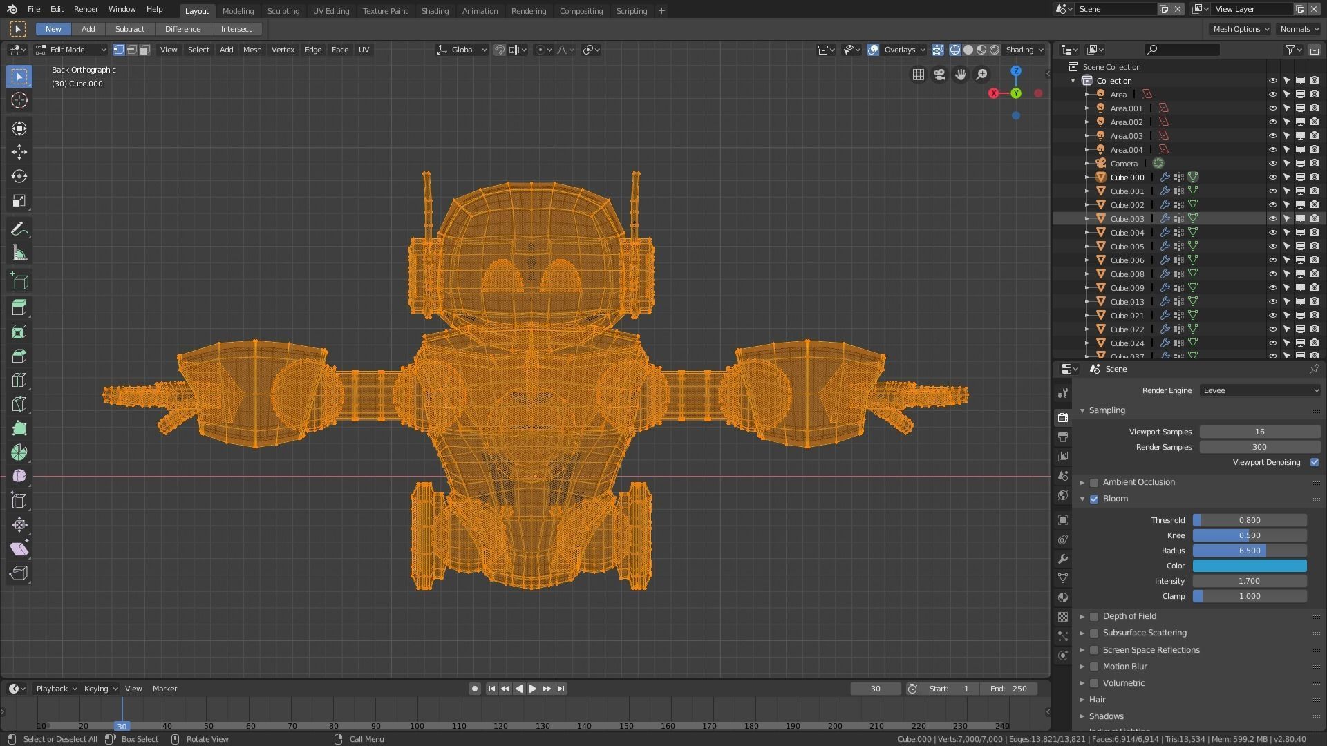The width and height of the screenshot is (1327, 746).
Task: Select the Inset Faces tool
Action: pos(19,332)
